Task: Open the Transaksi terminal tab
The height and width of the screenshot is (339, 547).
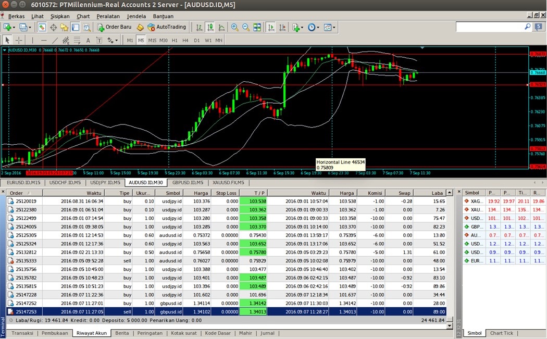Action: pyautogui.click(x=22, y=333)
